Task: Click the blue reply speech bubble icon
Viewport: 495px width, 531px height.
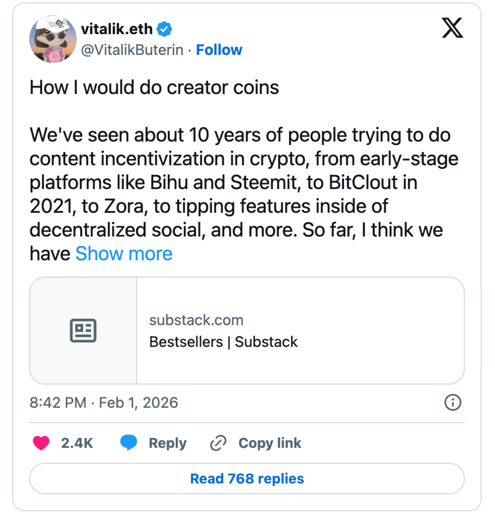Action: coord(129,443)
